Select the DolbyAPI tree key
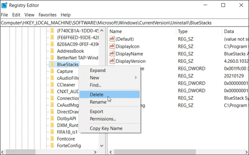 point(66,118)
